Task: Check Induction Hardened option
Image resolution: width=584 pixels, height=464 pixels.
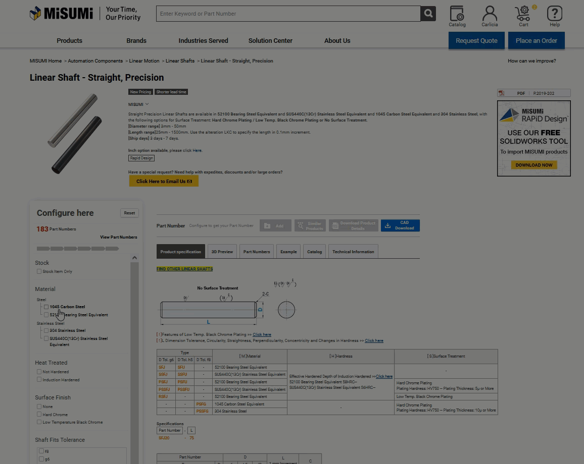Action: tap(39, 380)
